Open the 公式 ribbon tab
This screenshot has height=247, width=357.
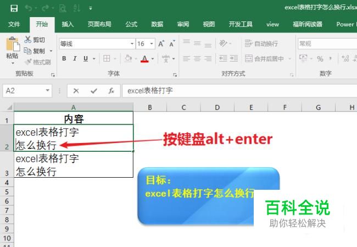[131, 24]
